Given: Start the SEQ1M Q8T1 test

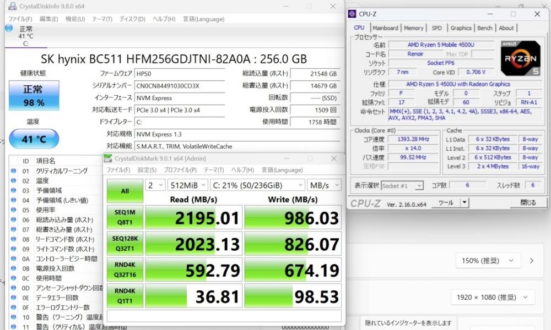Looking at the screenshot, I should [x=125, y=217].
